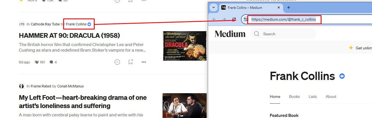Viewport: 372px width, 118px height.
Task: Click the Frame Rated publication avatar
Action: tap(22, 86)
